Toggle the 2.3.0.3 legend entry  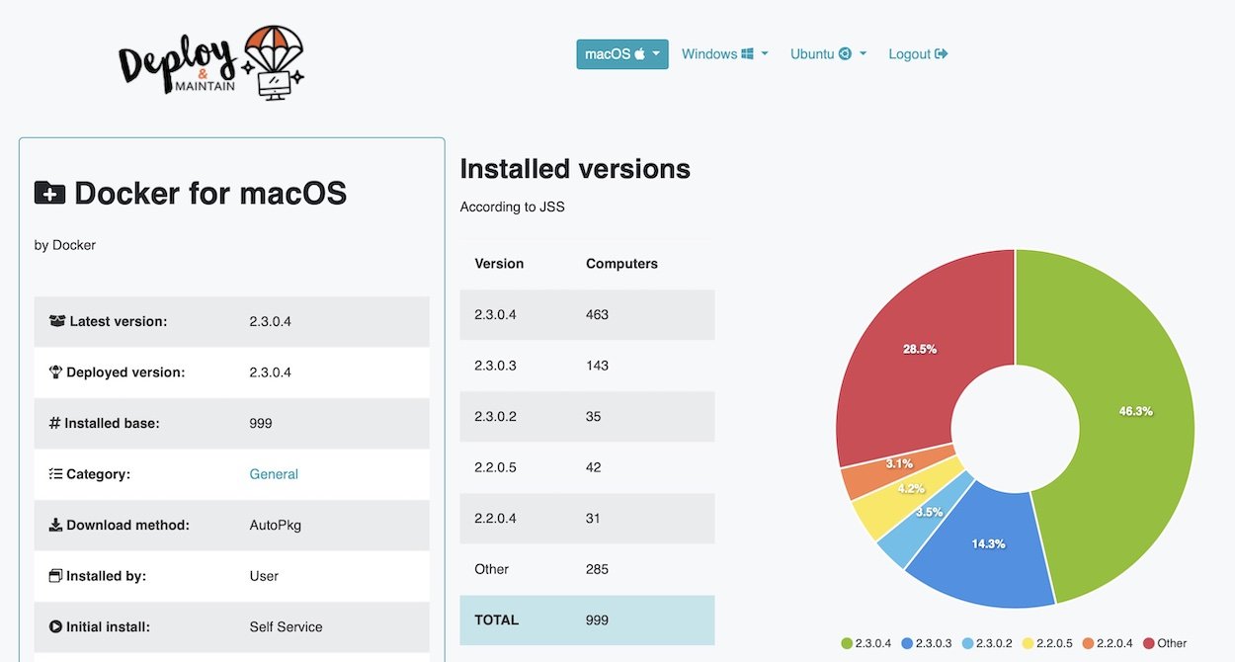[x=926, y=643]
